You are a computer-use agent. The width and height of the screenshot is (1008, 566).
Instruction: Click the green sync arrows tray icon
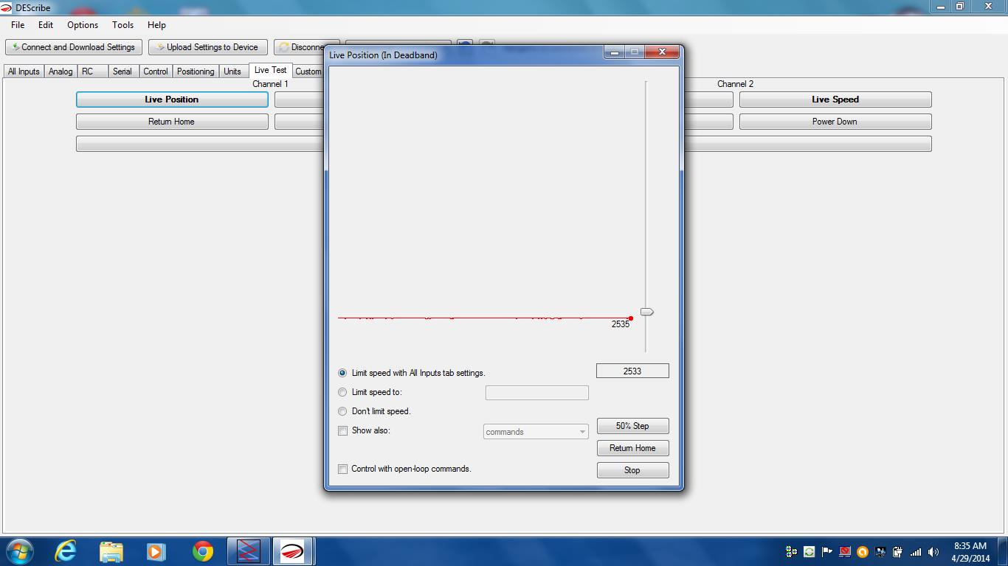pos(809,552)
